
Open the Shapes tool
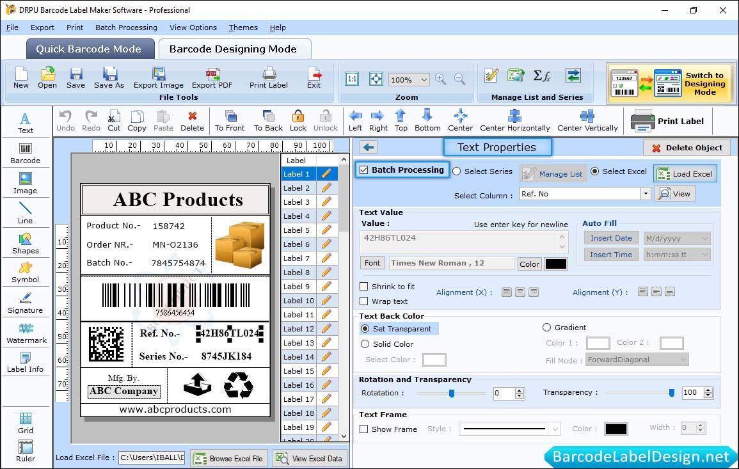point(26,243)
